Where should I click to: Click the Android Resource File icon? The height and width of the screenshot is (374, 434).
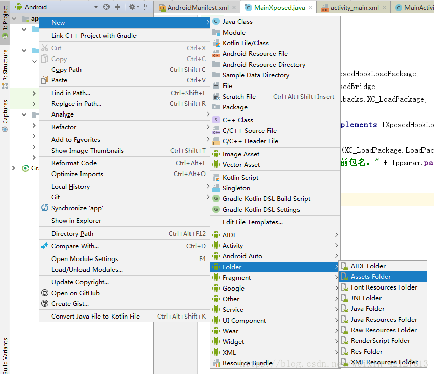pos(216,53)
